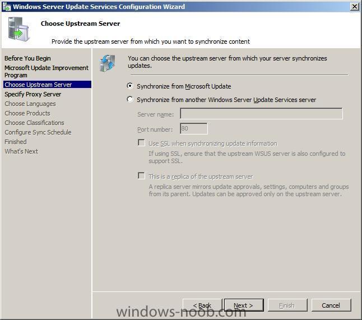Image resolution: width=362 pixels, height=320 pixels.
Task: Click the Server name input field
Action: [x=261, y=114]
